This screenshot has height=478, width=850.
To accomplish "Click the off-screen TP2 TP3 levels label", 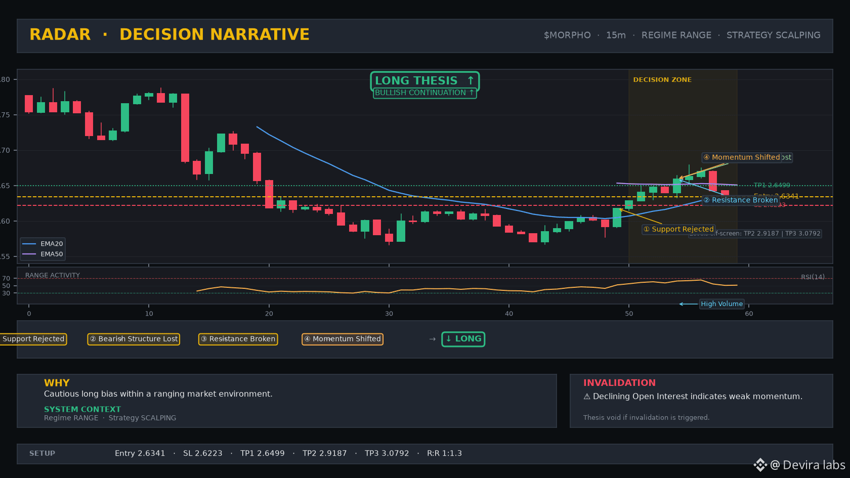I will click(754, 234).
